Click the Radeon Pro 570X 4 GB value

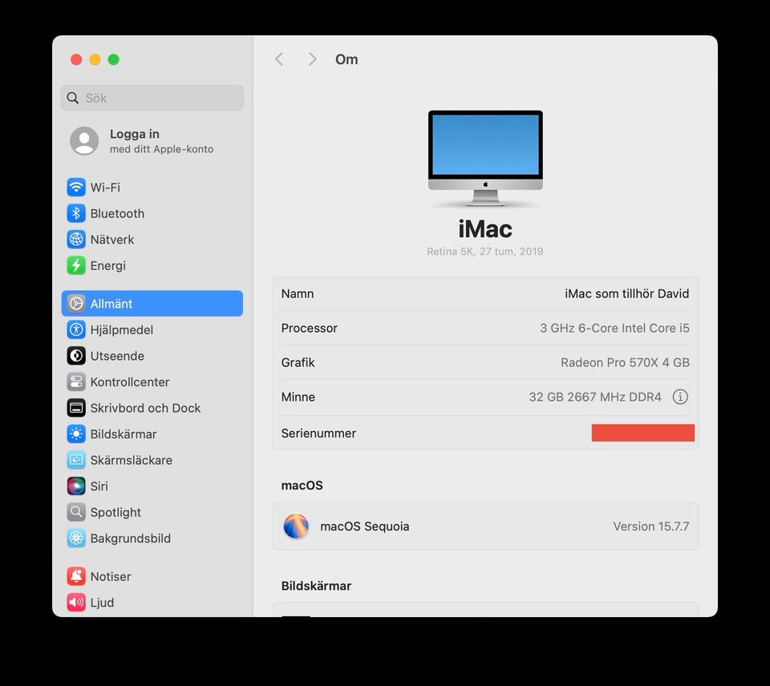coord(625,362)
